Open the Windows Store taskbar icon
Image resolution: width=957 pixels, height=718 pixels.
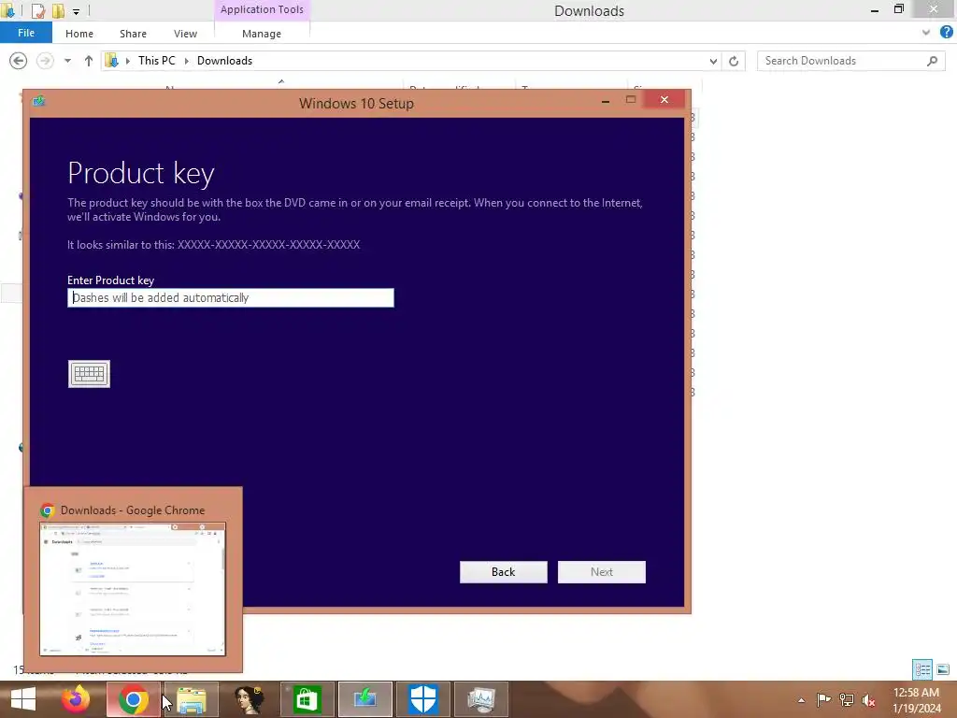coord(307,699)
